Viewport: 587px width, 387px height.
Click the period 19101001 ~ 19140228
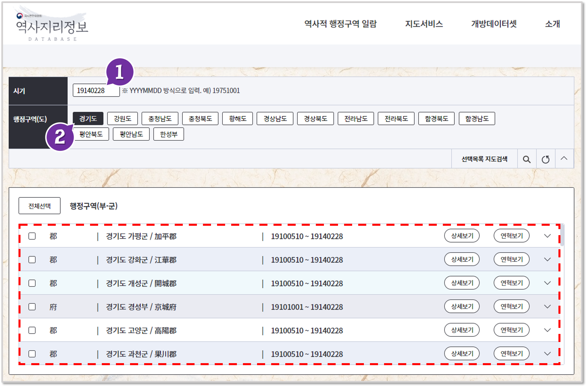pos(307,307)
